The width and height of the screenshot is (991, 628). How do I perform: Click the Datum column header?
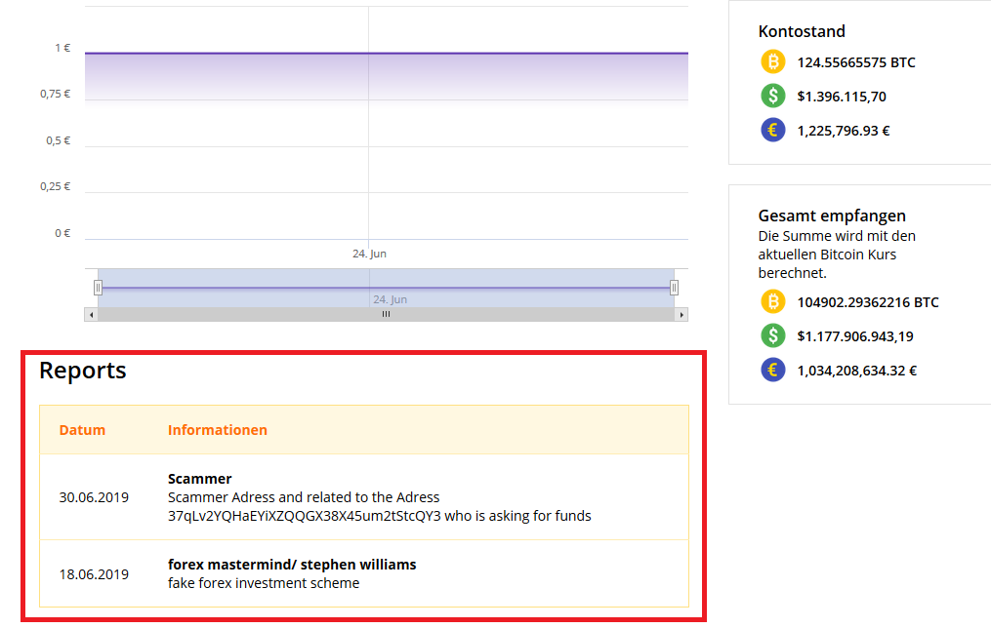[x=82, y=430]
